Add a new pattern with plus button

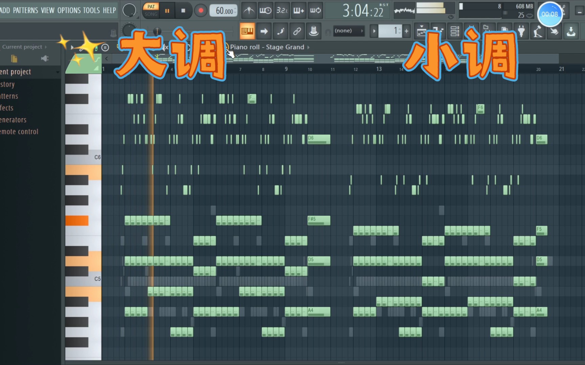point(407,31)
